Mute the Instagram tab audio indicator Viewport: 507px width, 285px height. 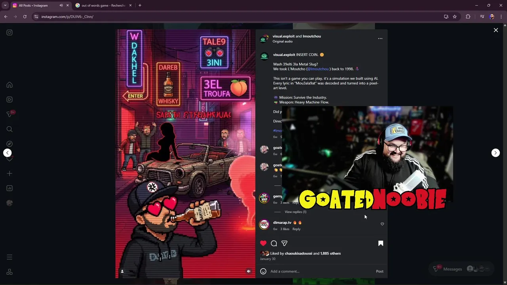pos(61,6)
